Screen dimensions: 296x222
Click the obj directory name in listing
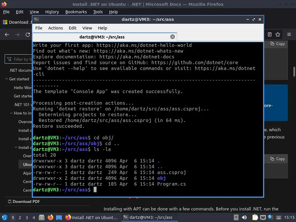(x=162, y=178)
